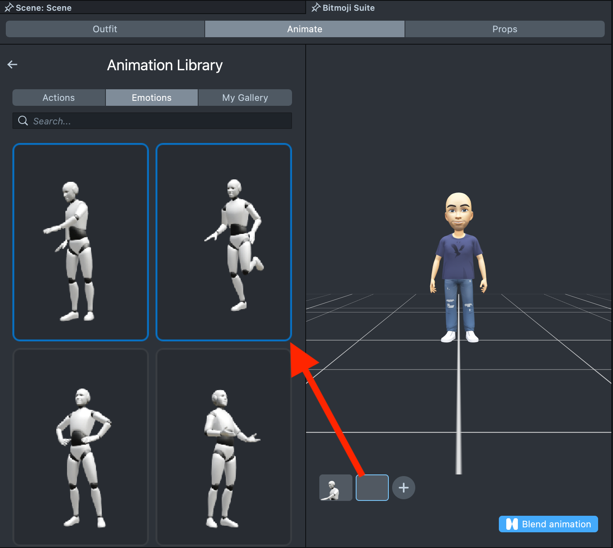Viewport: 613px width, 548px height.
Task: Switch to the Outfit tab
Action: 105,29
